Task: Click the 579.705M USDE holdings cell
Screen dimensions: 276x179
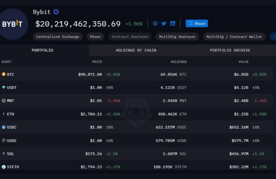Action: (x=171, y=141)
